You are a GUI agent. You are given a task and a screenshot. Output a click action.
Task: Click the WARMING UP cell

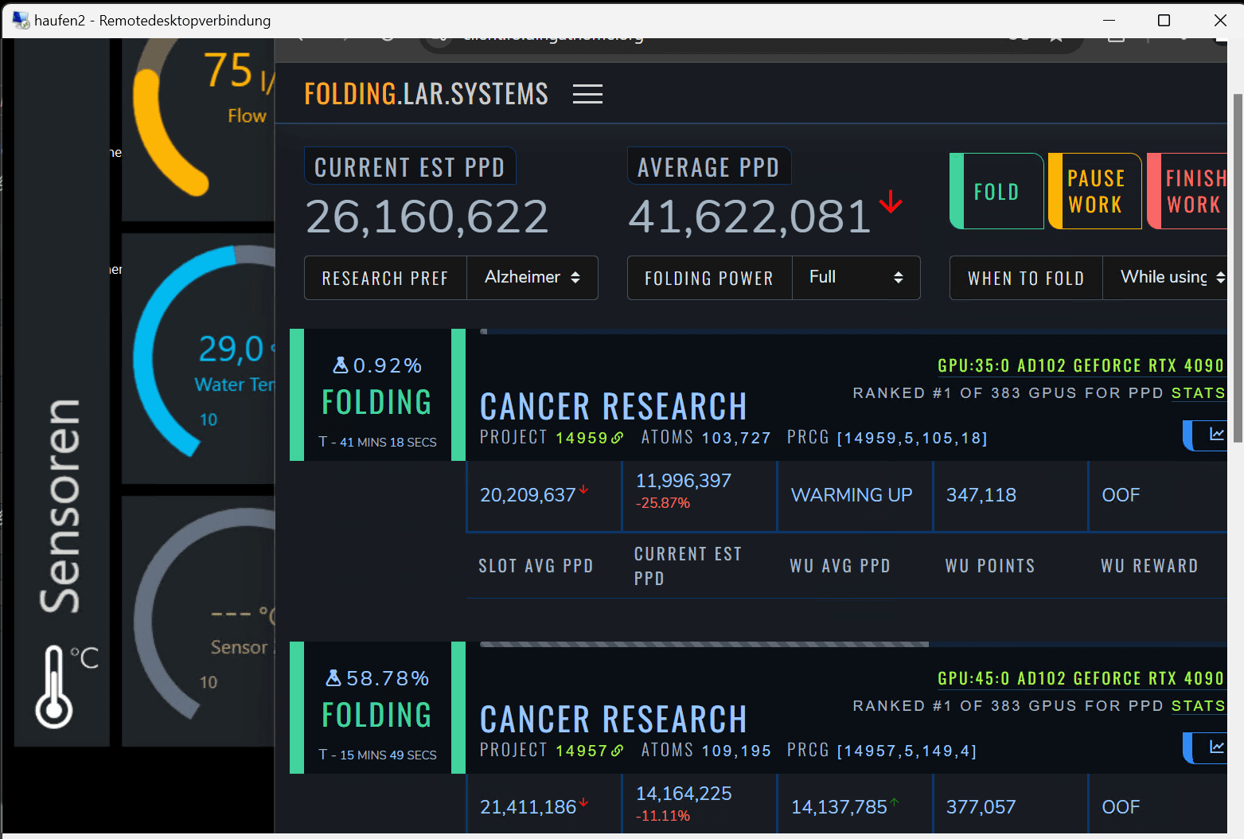click(852, 495)
